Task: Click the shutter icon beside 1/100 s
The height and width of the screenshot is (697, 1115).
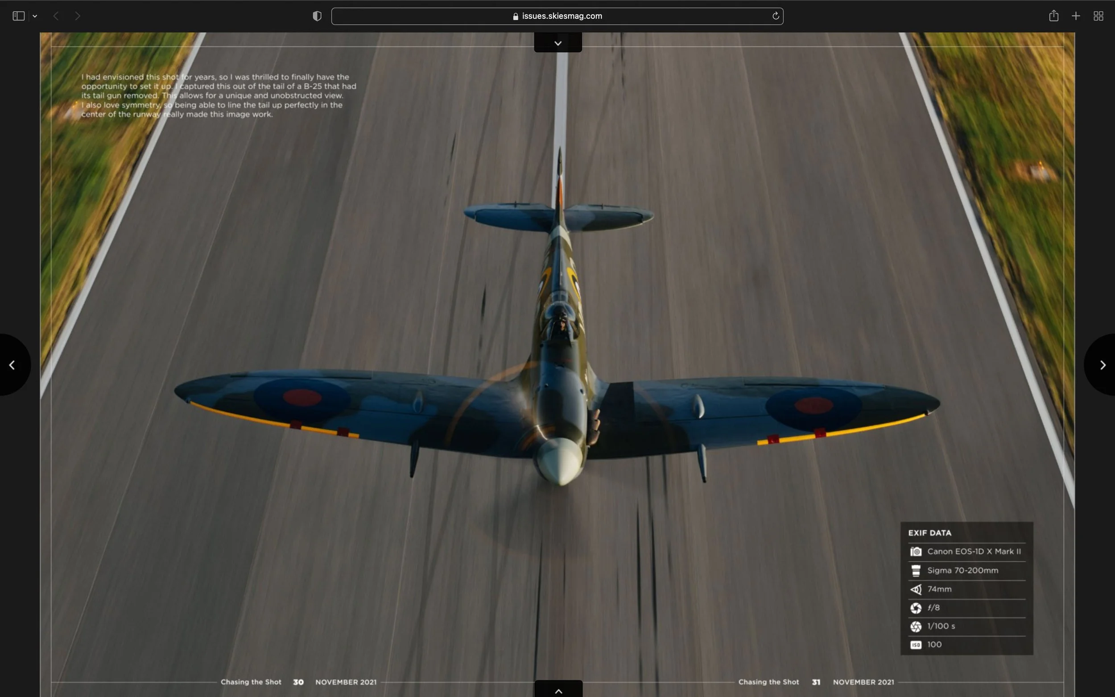Action: tap(916, 627)
